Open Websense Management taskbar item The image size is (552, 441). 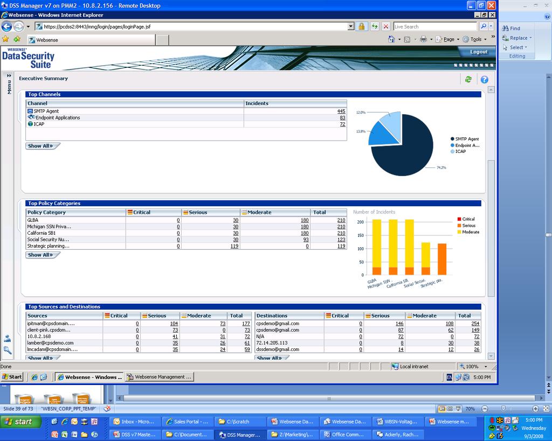pyautogui.click(x=160, y=377)
